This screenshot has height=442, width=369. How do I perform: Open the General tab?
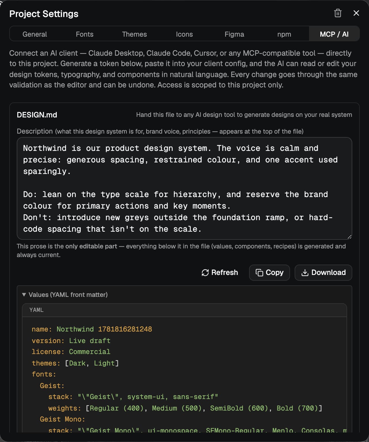coord(35,34)
